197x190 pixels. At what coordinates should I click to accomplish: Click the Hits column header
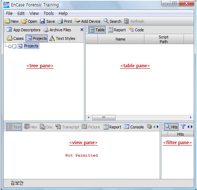point(180,134)
